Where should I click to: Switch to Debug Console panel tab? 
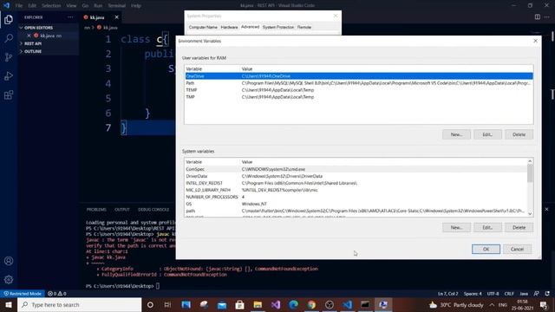[x=153, y=210]
